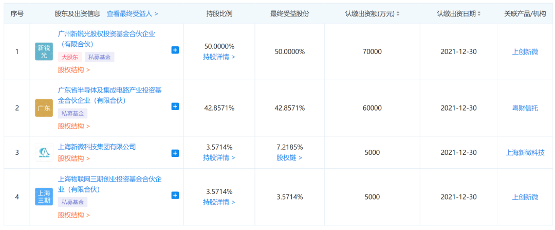
Task: Click 私募基金 tag on 上海物联网三期 row
Action: coord(72,202)
